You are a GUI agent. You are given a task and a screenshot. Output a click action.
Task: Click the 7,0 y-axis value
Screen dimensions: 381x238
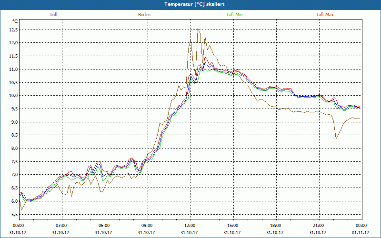click(x=14, y=175)
